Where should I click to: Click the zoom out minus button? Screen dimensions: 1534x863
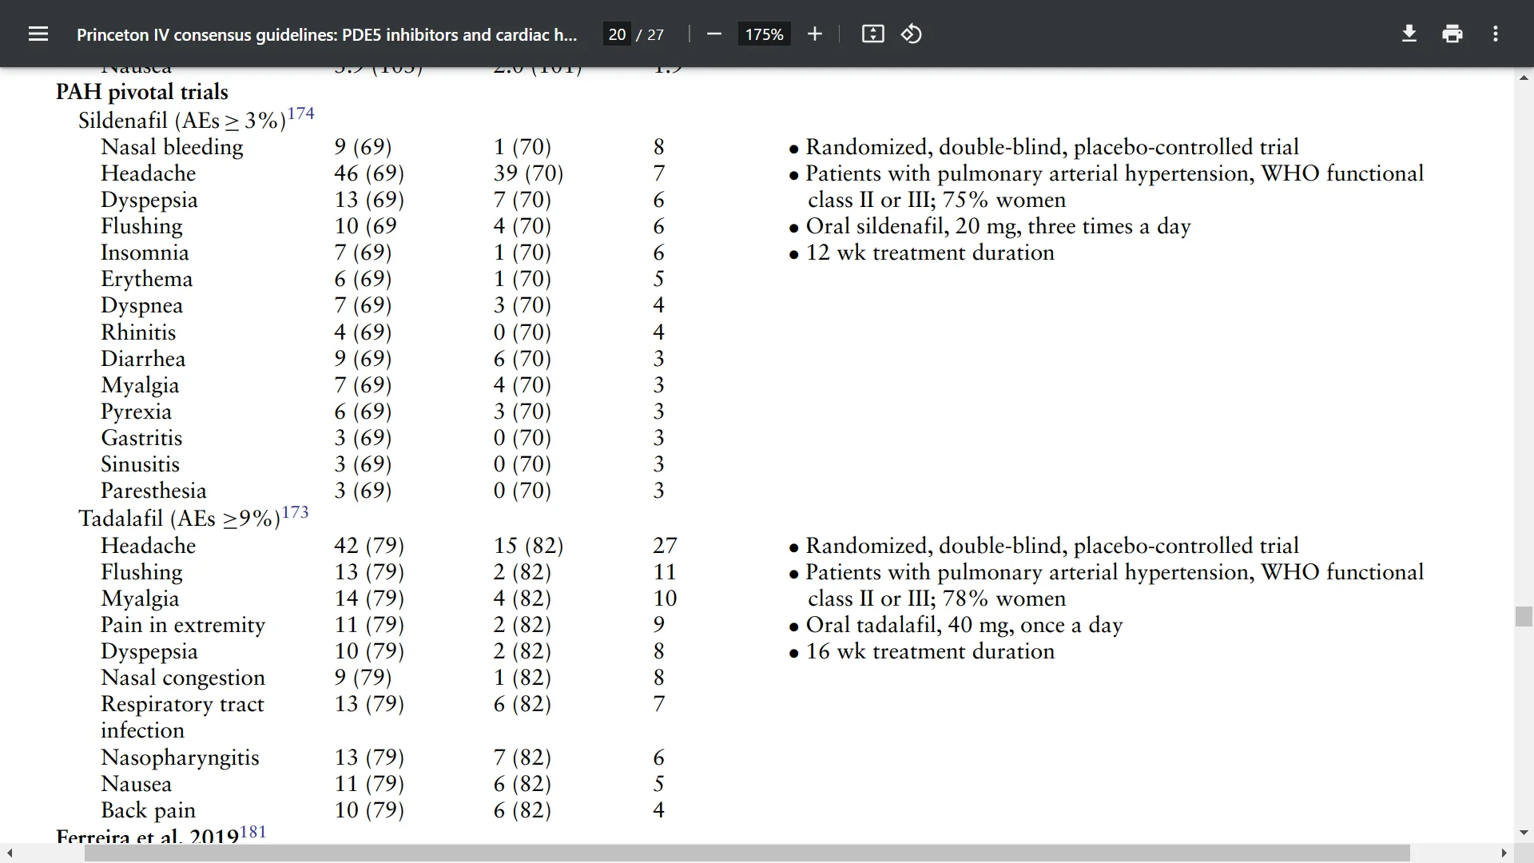click(714, 34)
